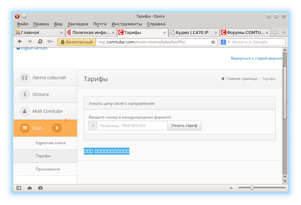
Task: Click the round pin button beside Opera logo
Action: tap(24, 16)
